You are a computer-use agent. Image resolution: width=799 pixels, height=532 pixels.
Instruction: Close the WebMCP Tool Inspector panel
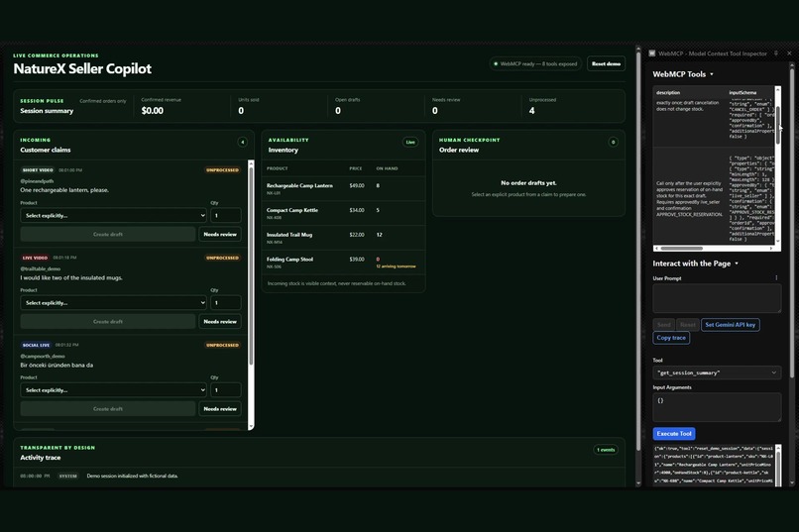(x=789, y=53)
